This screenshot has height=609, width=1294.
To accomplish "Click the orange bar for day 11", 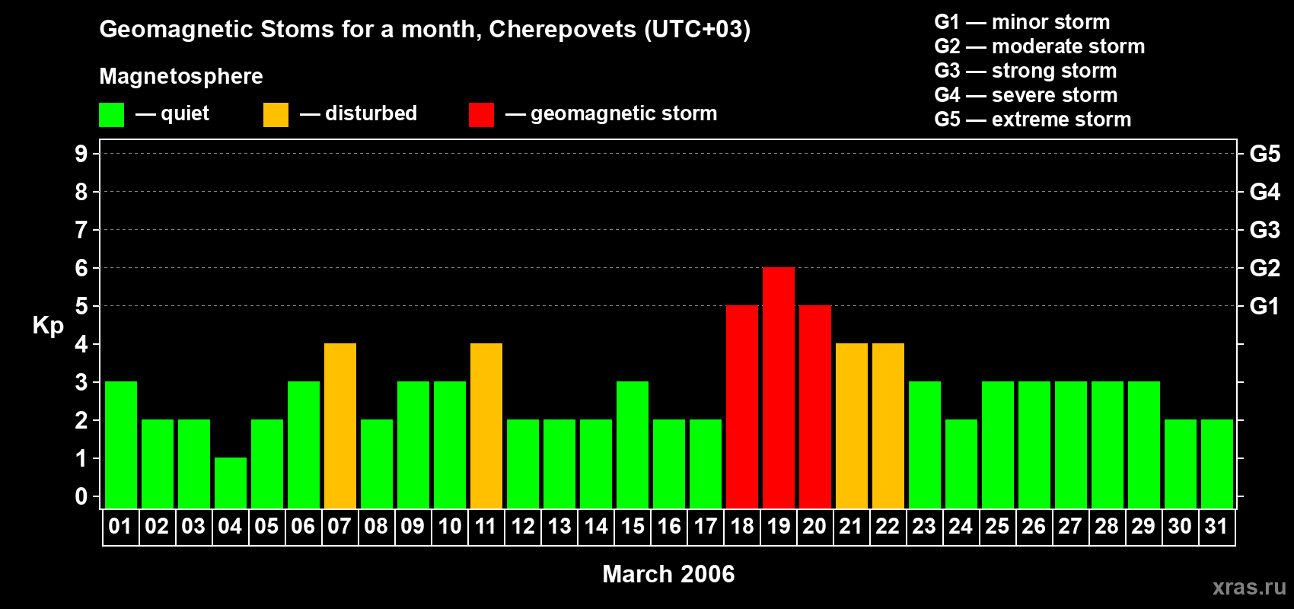I will 486,426.
